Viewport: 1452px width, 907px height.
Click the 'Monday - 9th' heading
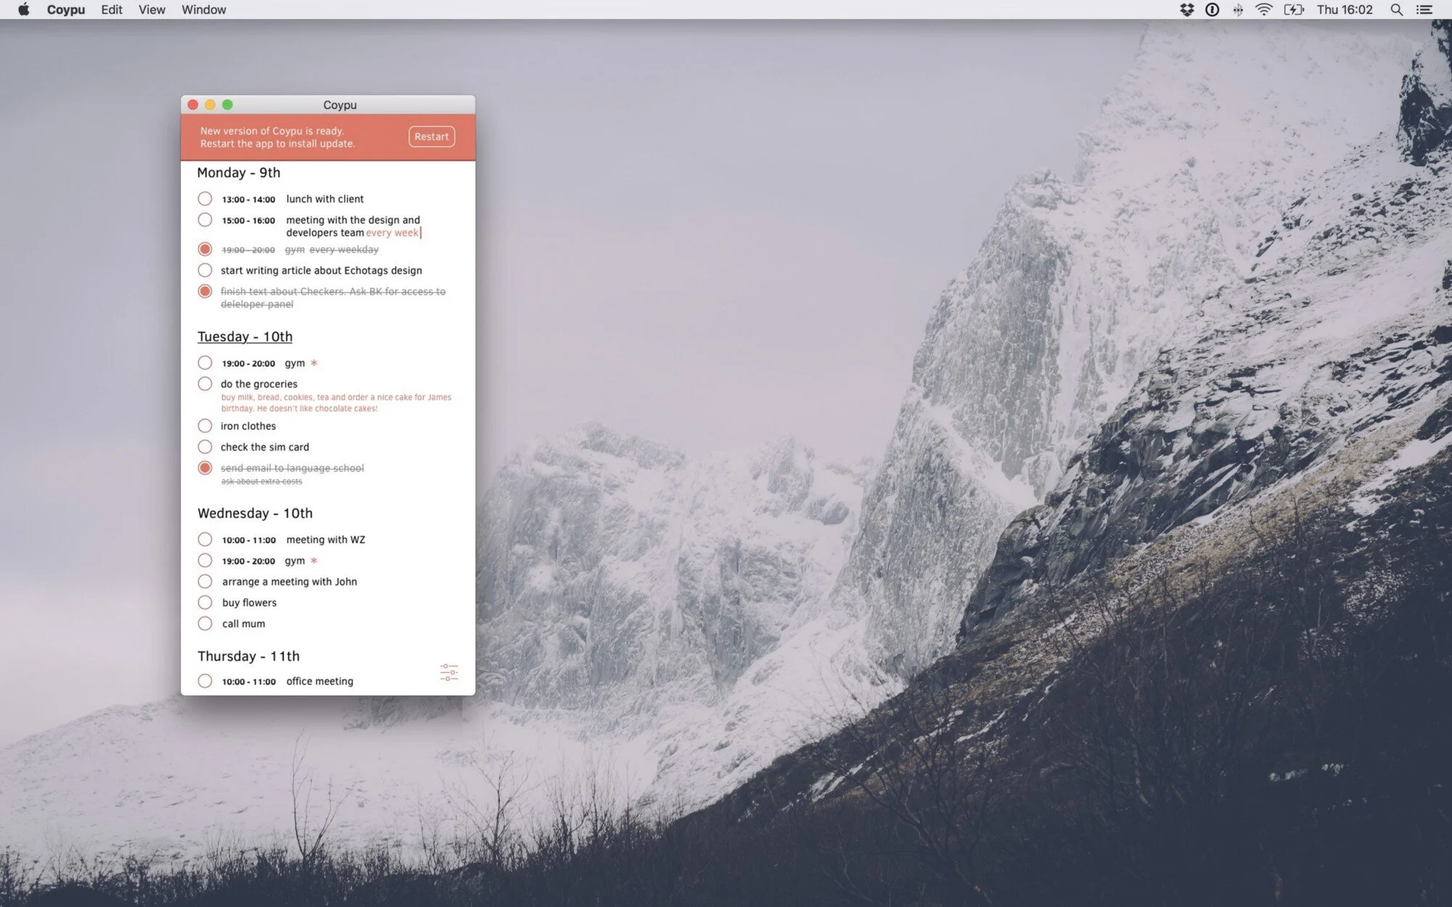click(x=239, y=173)
